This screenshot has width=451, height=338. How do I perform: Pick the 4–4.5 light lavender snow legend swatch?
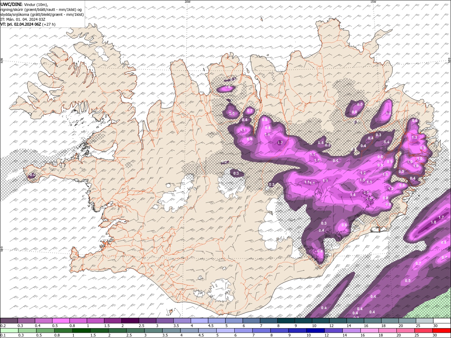click(x=199, y=321)
